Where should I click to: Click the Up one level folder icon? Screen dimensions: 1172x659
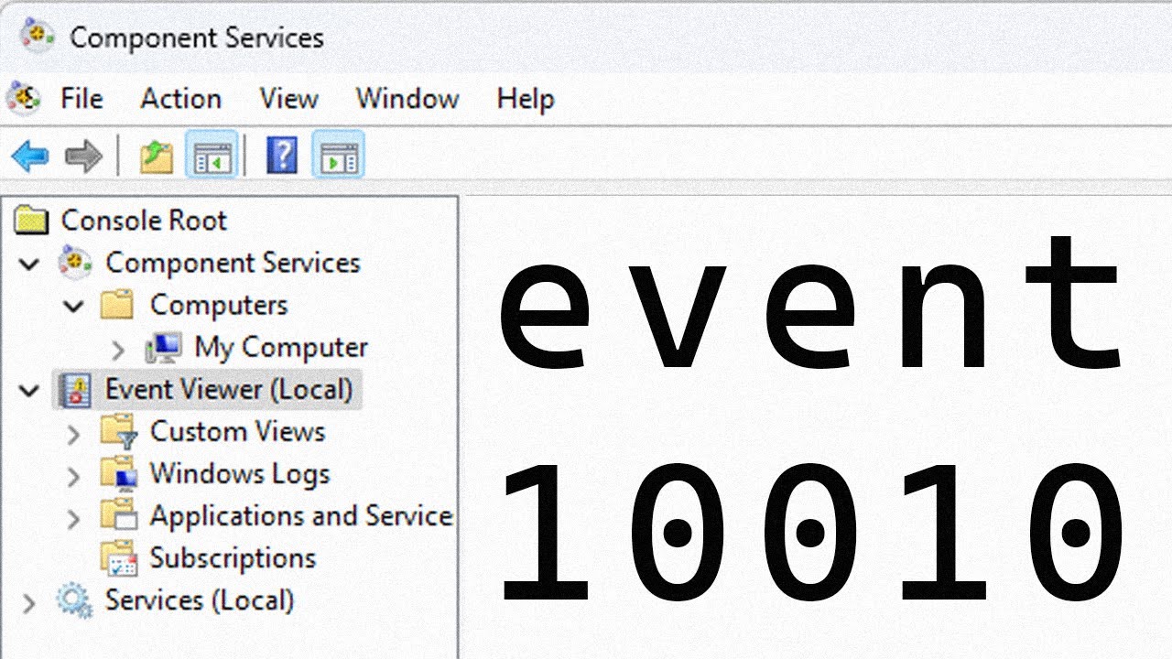[157, 156]
